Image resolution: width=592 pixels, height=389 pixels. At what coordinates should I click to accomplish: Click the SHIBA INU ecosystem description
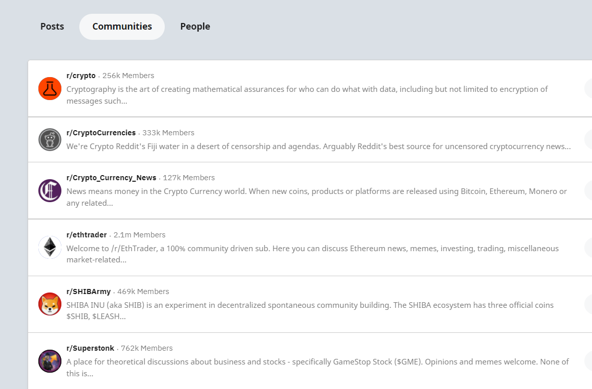coord(310,311)
